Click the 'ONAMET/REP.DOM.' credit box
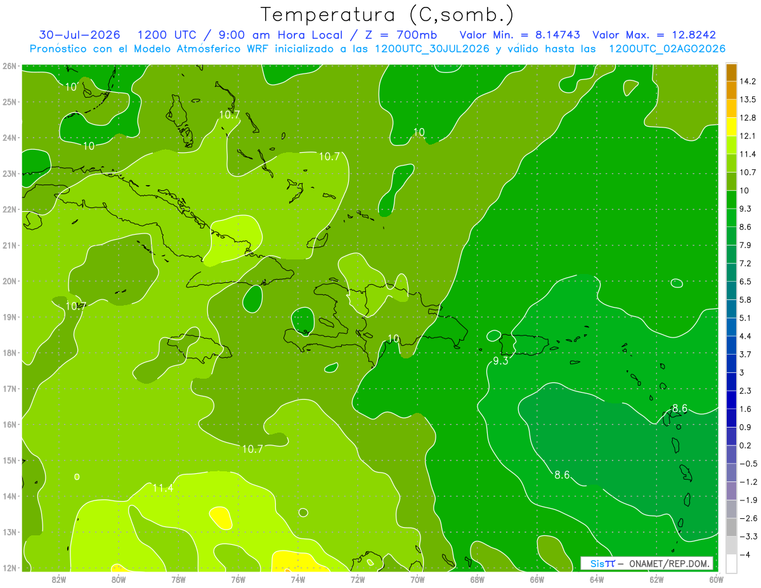Screen dimensions: 761x588 [x=646, y=563]
